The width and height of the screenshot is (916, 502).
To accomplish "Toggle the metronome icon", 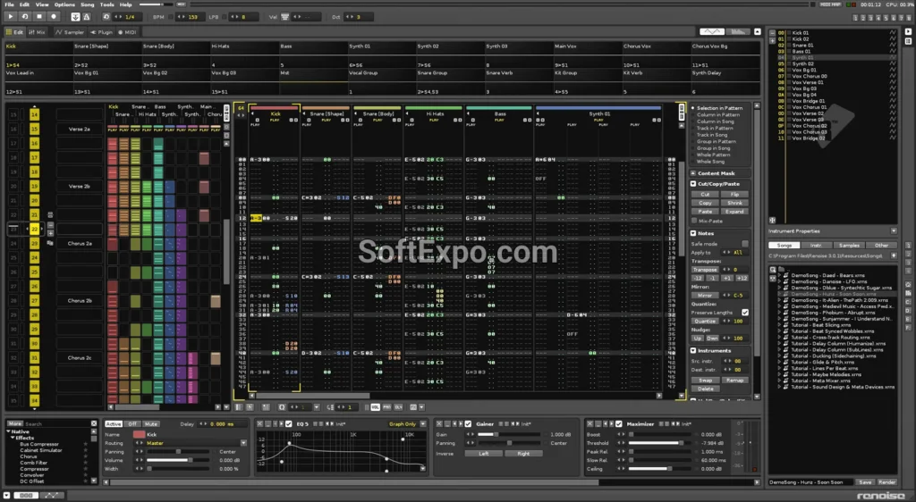I will 86,17.
